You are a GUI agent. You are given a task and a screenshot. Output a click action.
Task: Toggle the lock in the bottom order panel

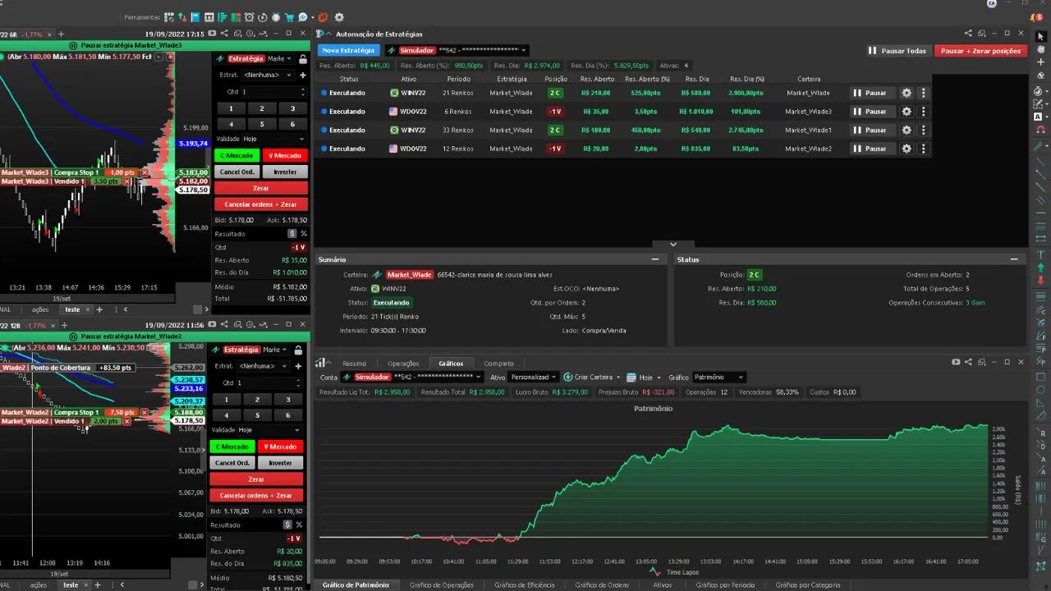298,350
